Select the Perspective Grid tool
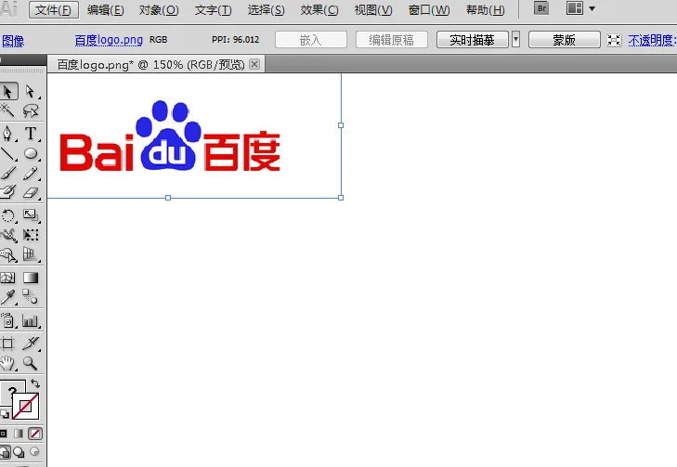The width and height of the screenshot is (677, 467). click(31, 254)
